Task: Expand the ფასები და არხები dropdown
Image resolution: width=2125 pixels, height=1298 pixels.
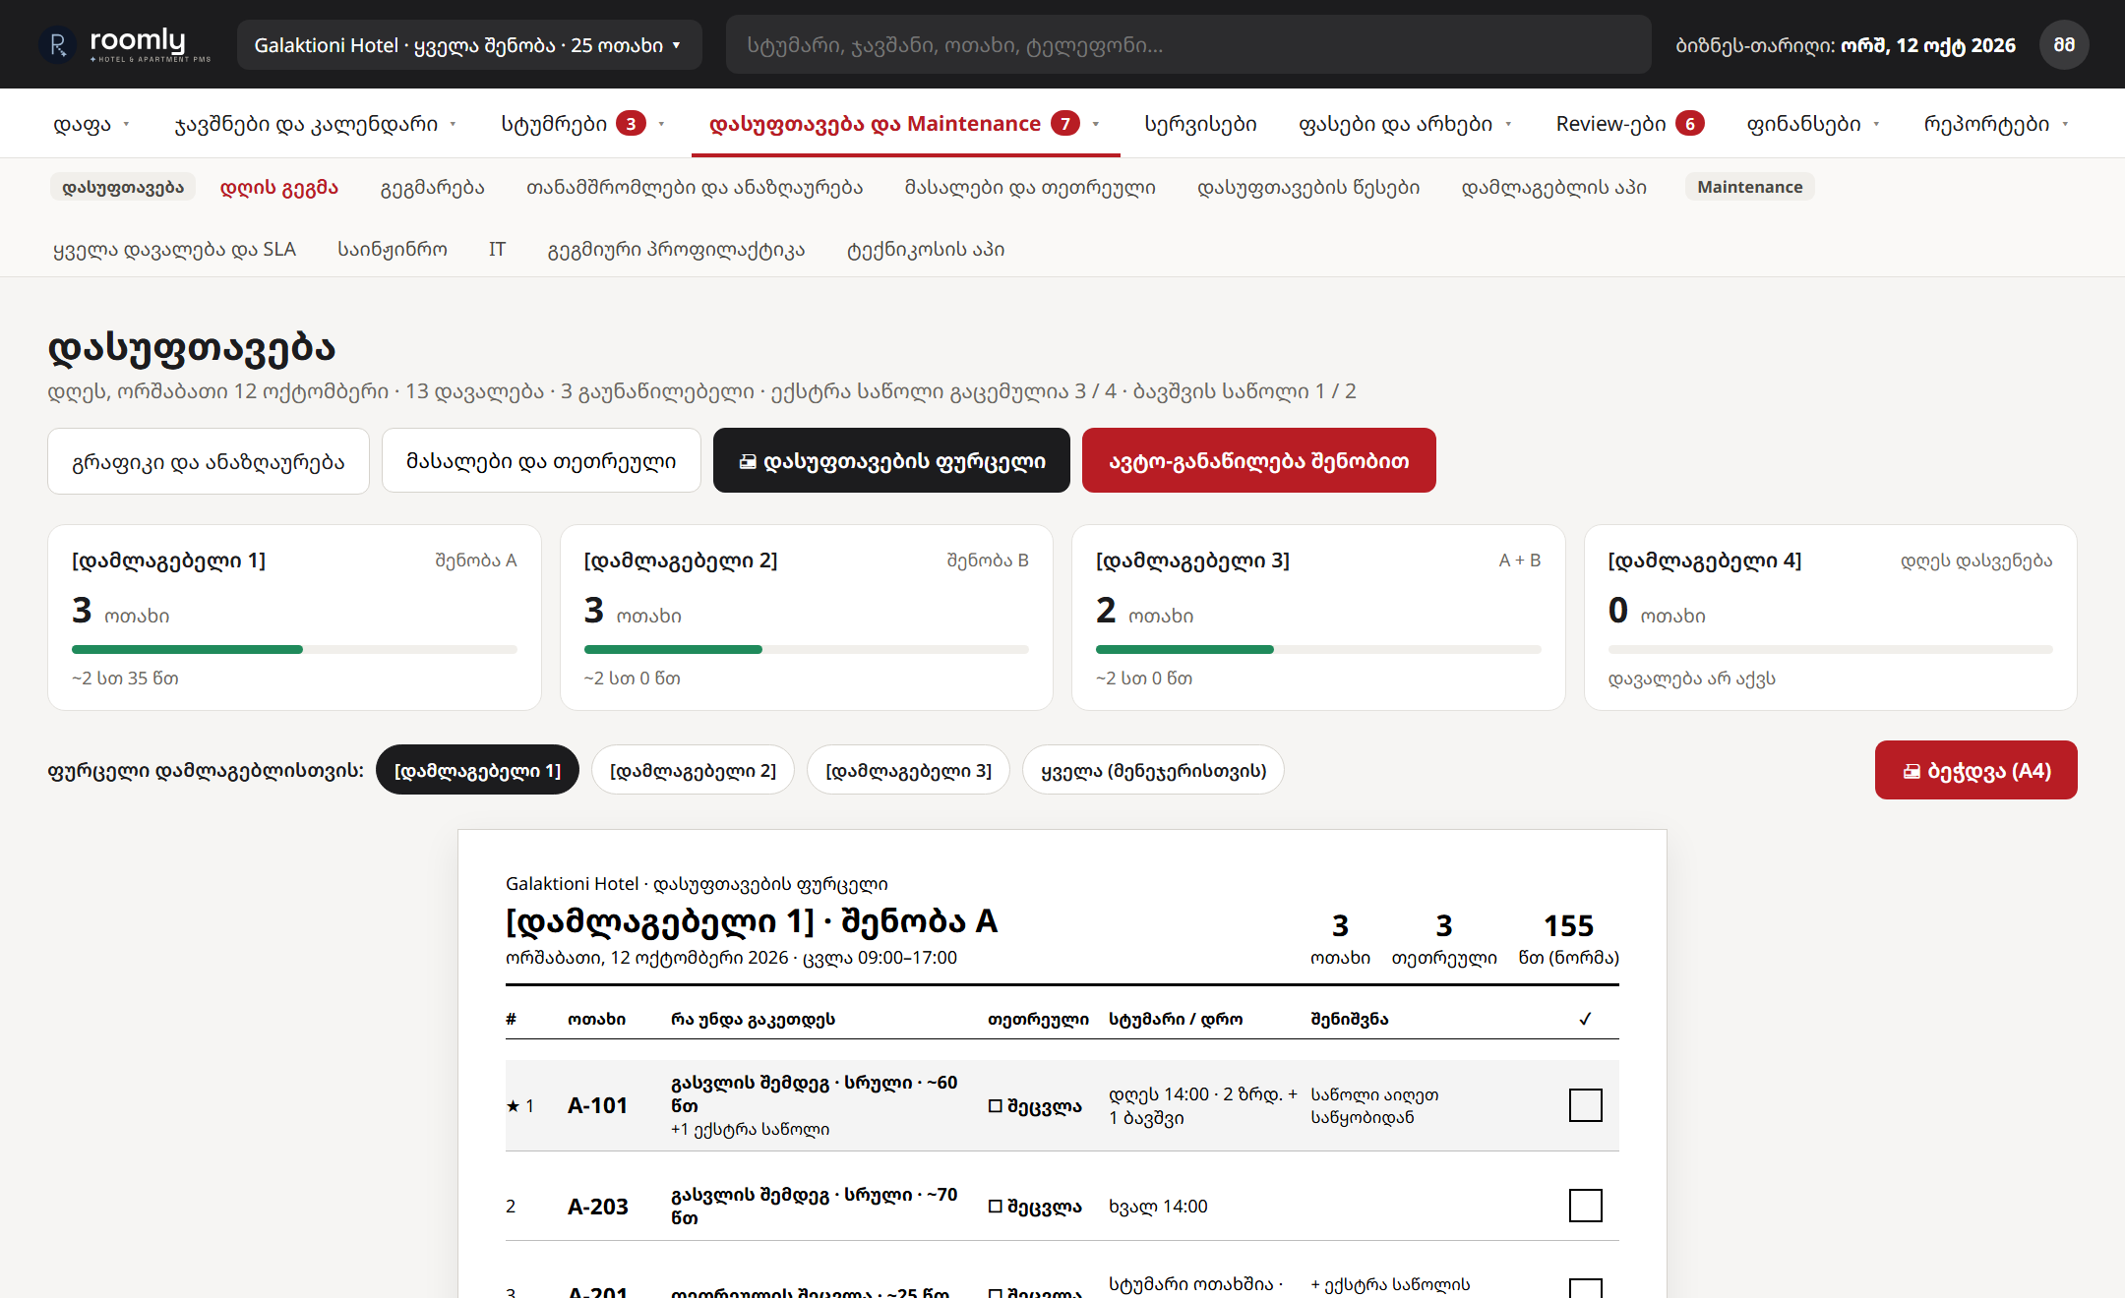Action: (1508, 125)
